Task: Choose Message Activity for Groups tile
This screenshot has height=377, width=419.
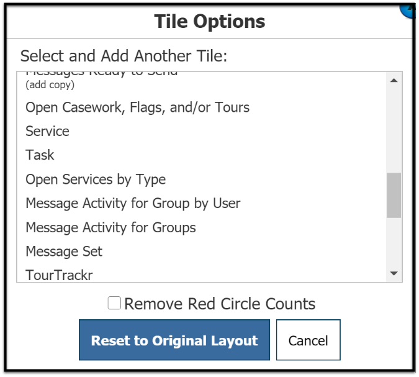Action: point(110,227)
